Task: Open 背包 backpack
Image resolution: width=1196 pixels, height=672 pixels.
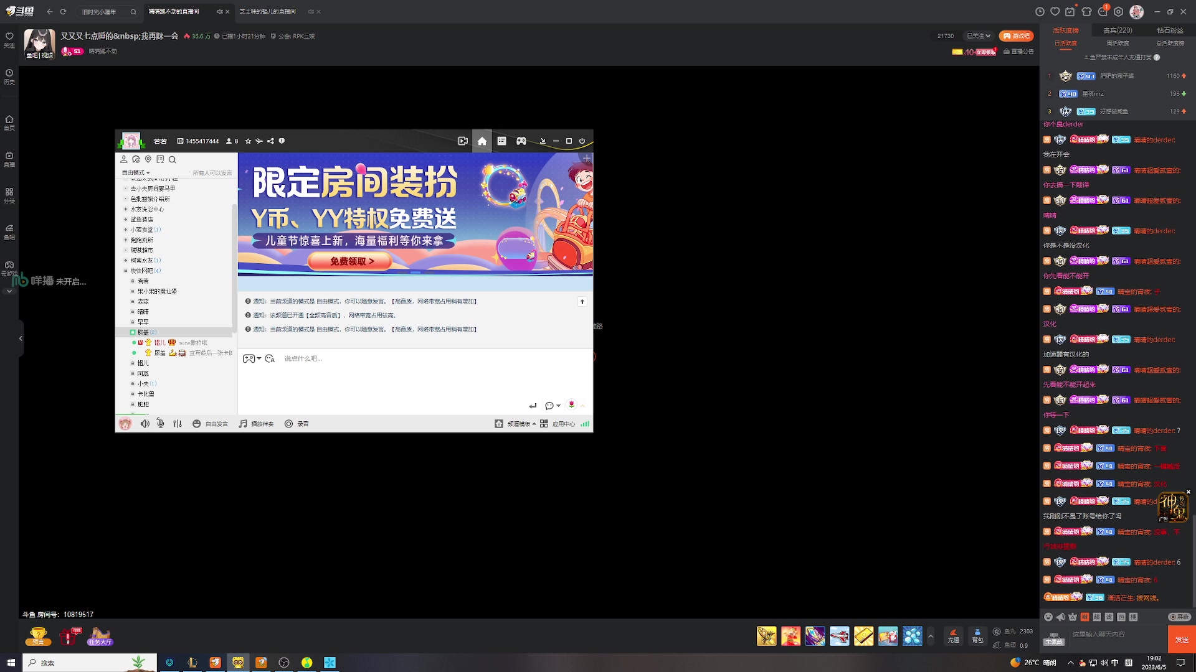Action: pyautogui.click(x=977, y=635)
